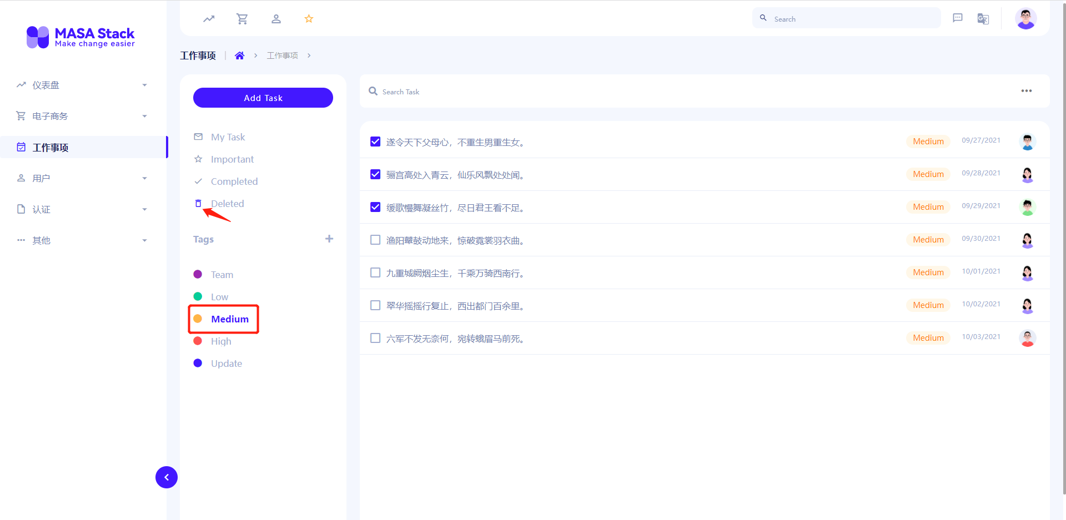
Task: Collapse sidebar with round arrow button
Action: point(167,477)
